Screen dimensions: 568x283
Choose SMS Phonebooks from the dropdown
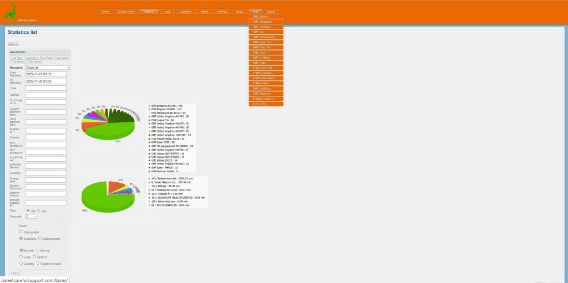[x=266, y=37]
